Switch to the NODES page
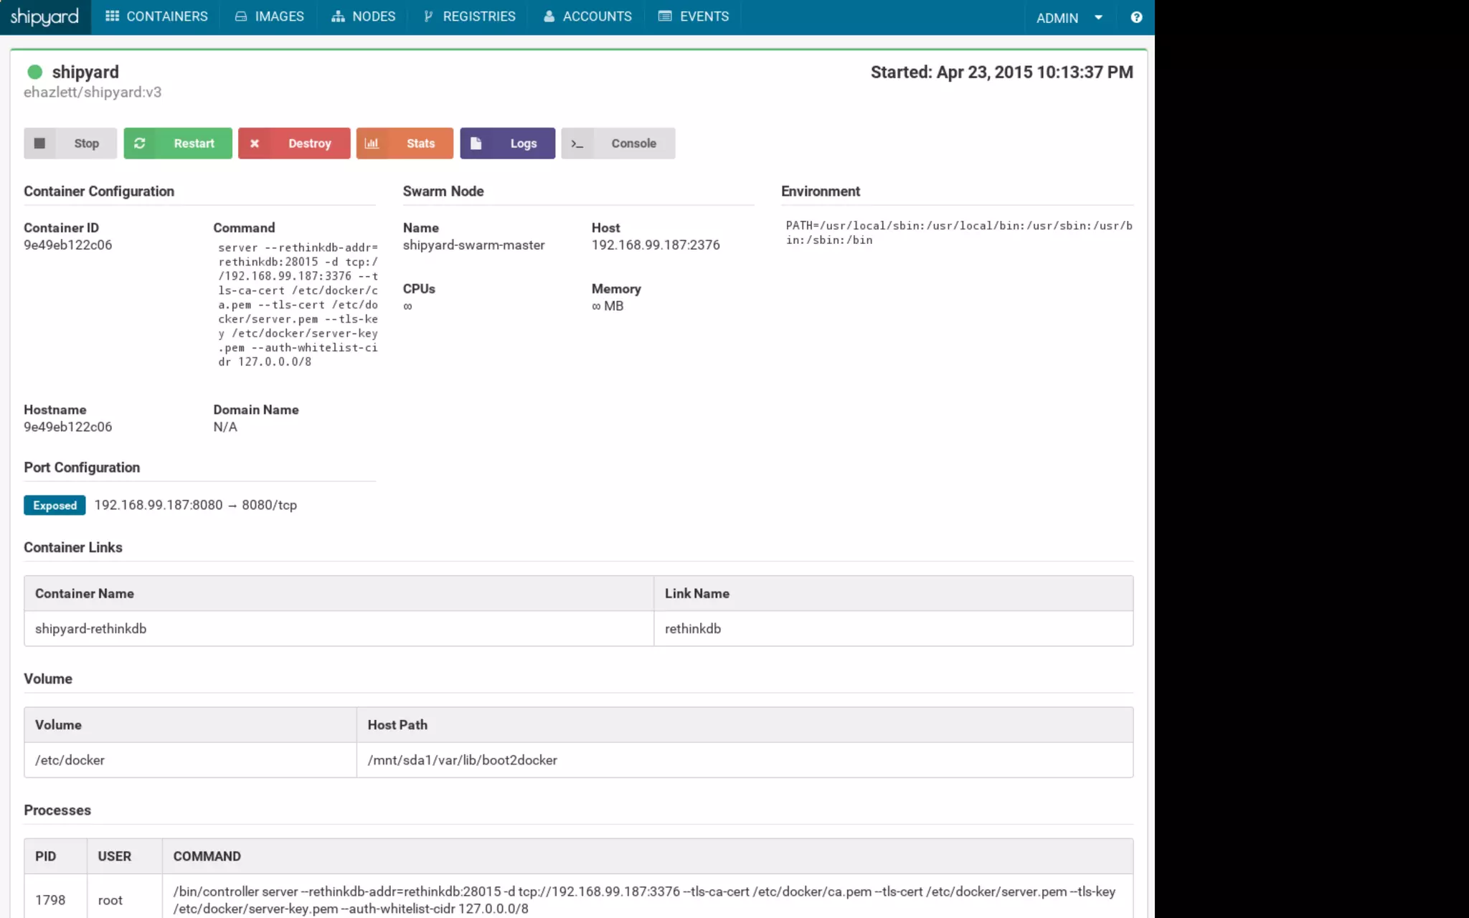This screenshot has height=918, width=1469. 363,16
